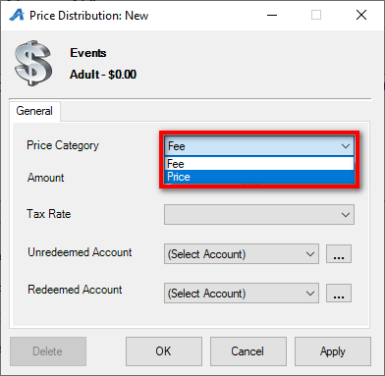Screen dimensions: 385x376
Task: Close the Price Distribution window
Action: click(361, 15)
